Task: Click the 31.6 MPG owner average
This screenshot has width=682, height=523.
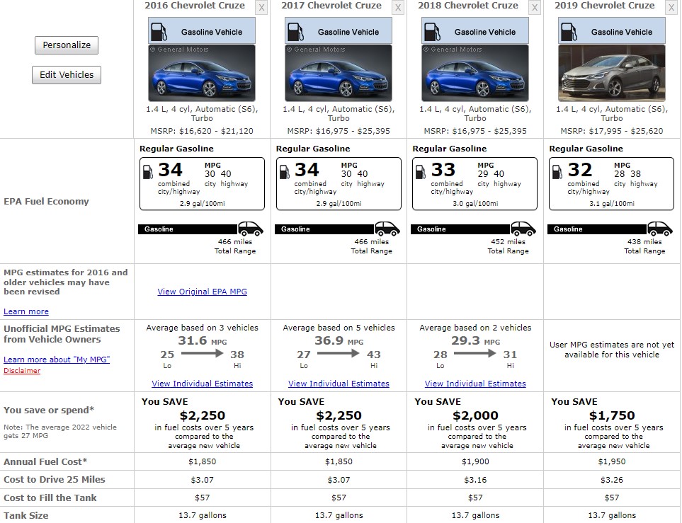Action: point(203,340)
